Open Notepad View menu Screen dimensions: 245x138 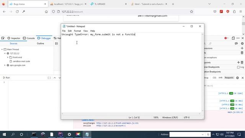point(85,31)
